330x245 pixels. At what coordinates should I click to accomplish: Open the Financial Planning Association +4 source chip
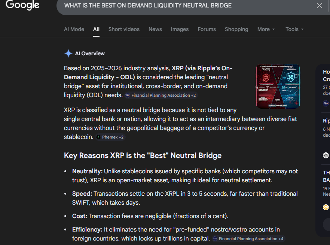248,239
